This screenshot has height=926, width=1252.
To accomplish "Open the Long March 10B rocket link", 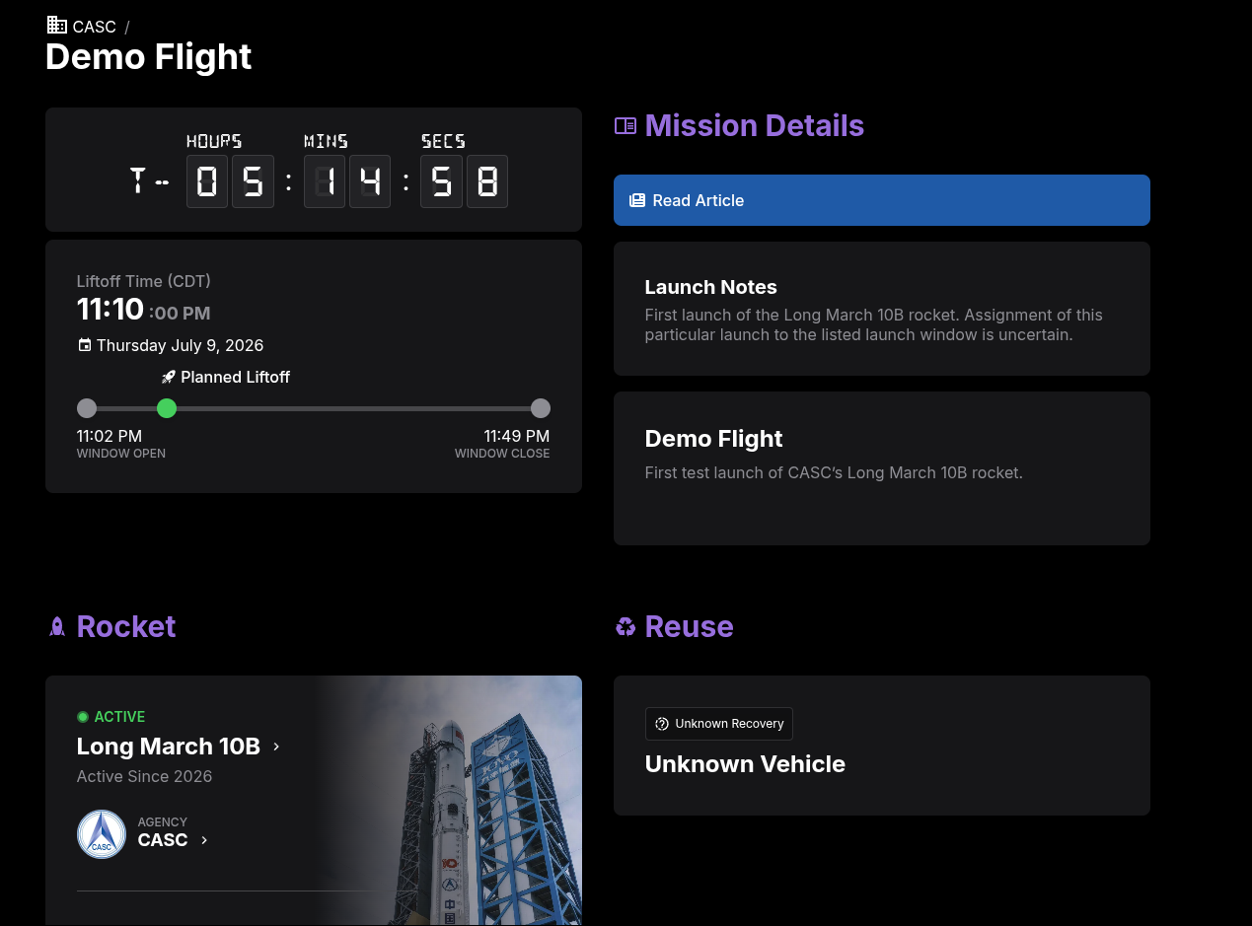I will [169, 747].
